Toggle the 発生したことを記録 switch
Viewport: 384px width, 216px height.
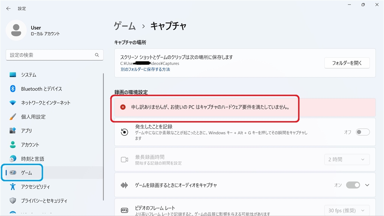point(363,132)
